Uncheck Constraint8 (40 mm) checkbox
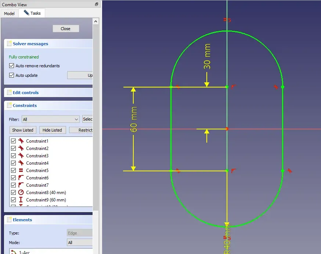The image size is (321, 254). click(x=13, y=192)
